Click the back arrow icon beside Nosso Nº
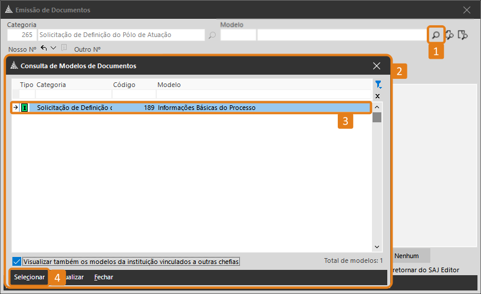 coord(44,48)
